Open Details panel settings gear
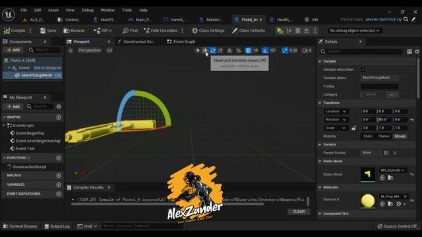422x237 pixels. point(417,51)
